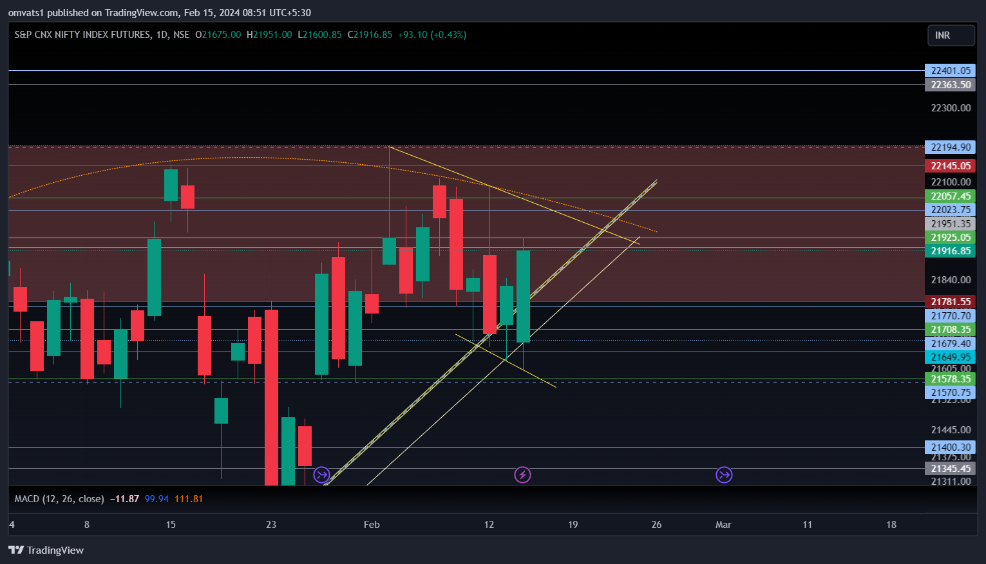Select the 22401.05 price label
Viewport: 986px width, 564px height.
(x=950, y=71)
